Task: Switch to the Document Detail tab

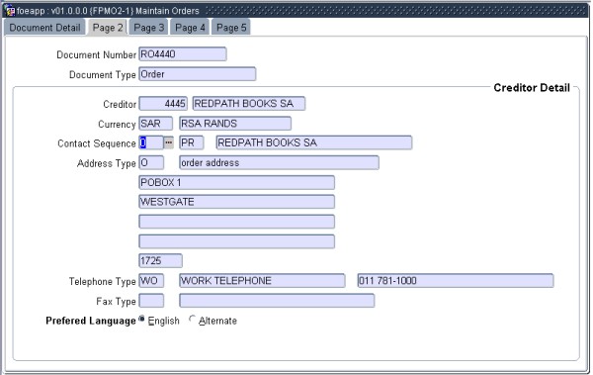Action: click(44, 28)
